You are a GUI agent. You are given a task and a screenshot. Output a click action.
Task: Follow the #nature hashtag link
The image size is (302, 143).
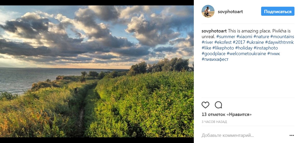[261, 37]
